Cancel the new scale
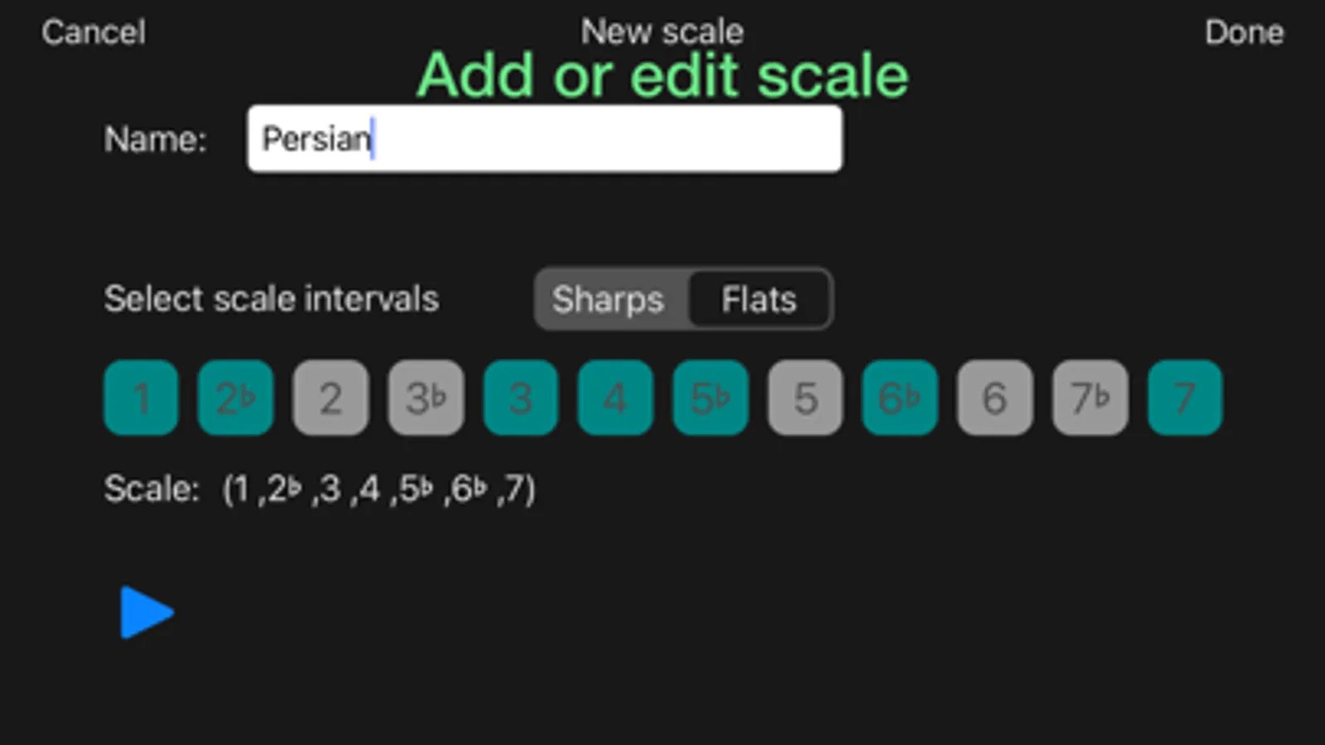The height and width of the screenshot is (745, 1325). [x=94, y=32]
